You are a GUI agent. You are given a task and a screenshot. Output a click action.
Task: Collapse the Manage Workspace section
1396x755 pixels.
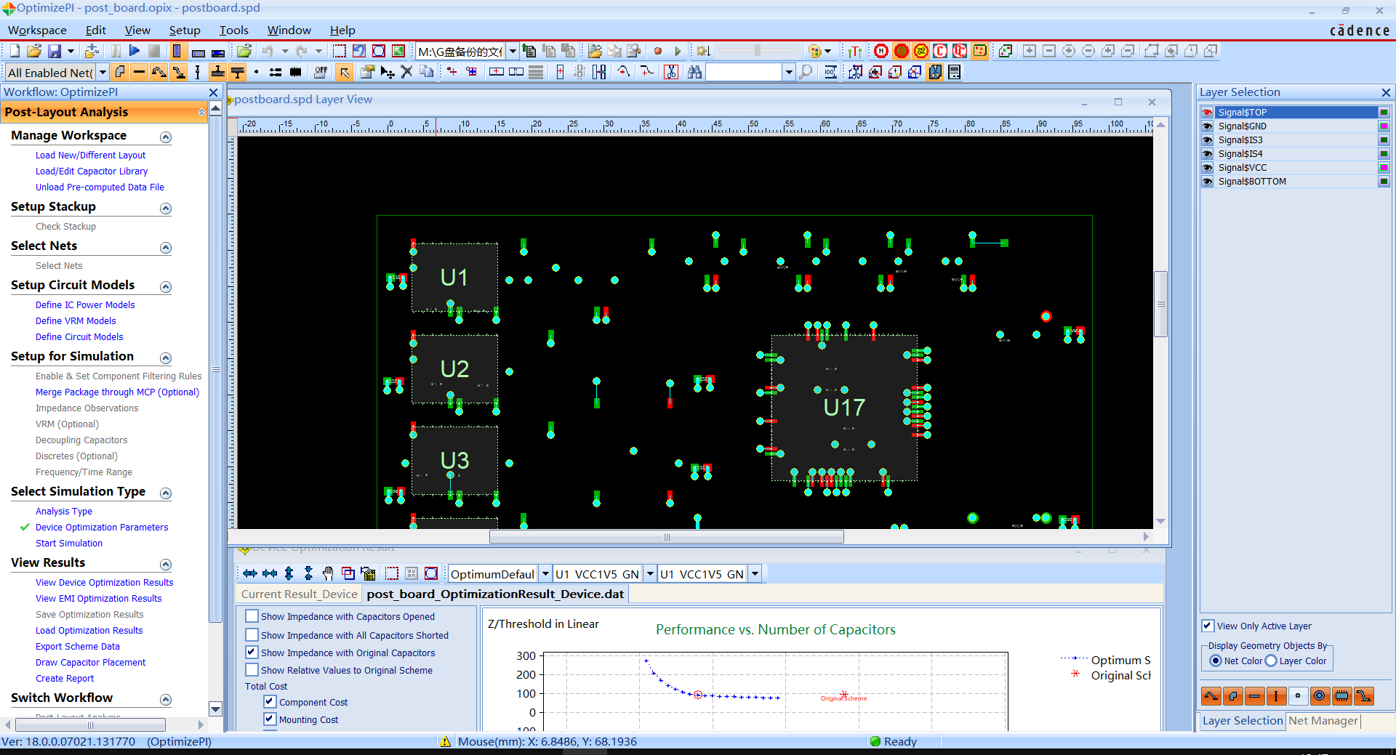(x=166, y=137)
